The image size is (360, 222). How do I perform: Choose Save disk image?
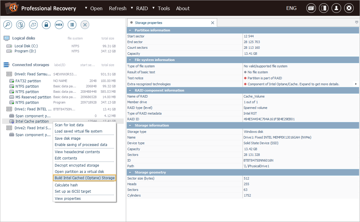pyautogui.click(x=84, y=139)
